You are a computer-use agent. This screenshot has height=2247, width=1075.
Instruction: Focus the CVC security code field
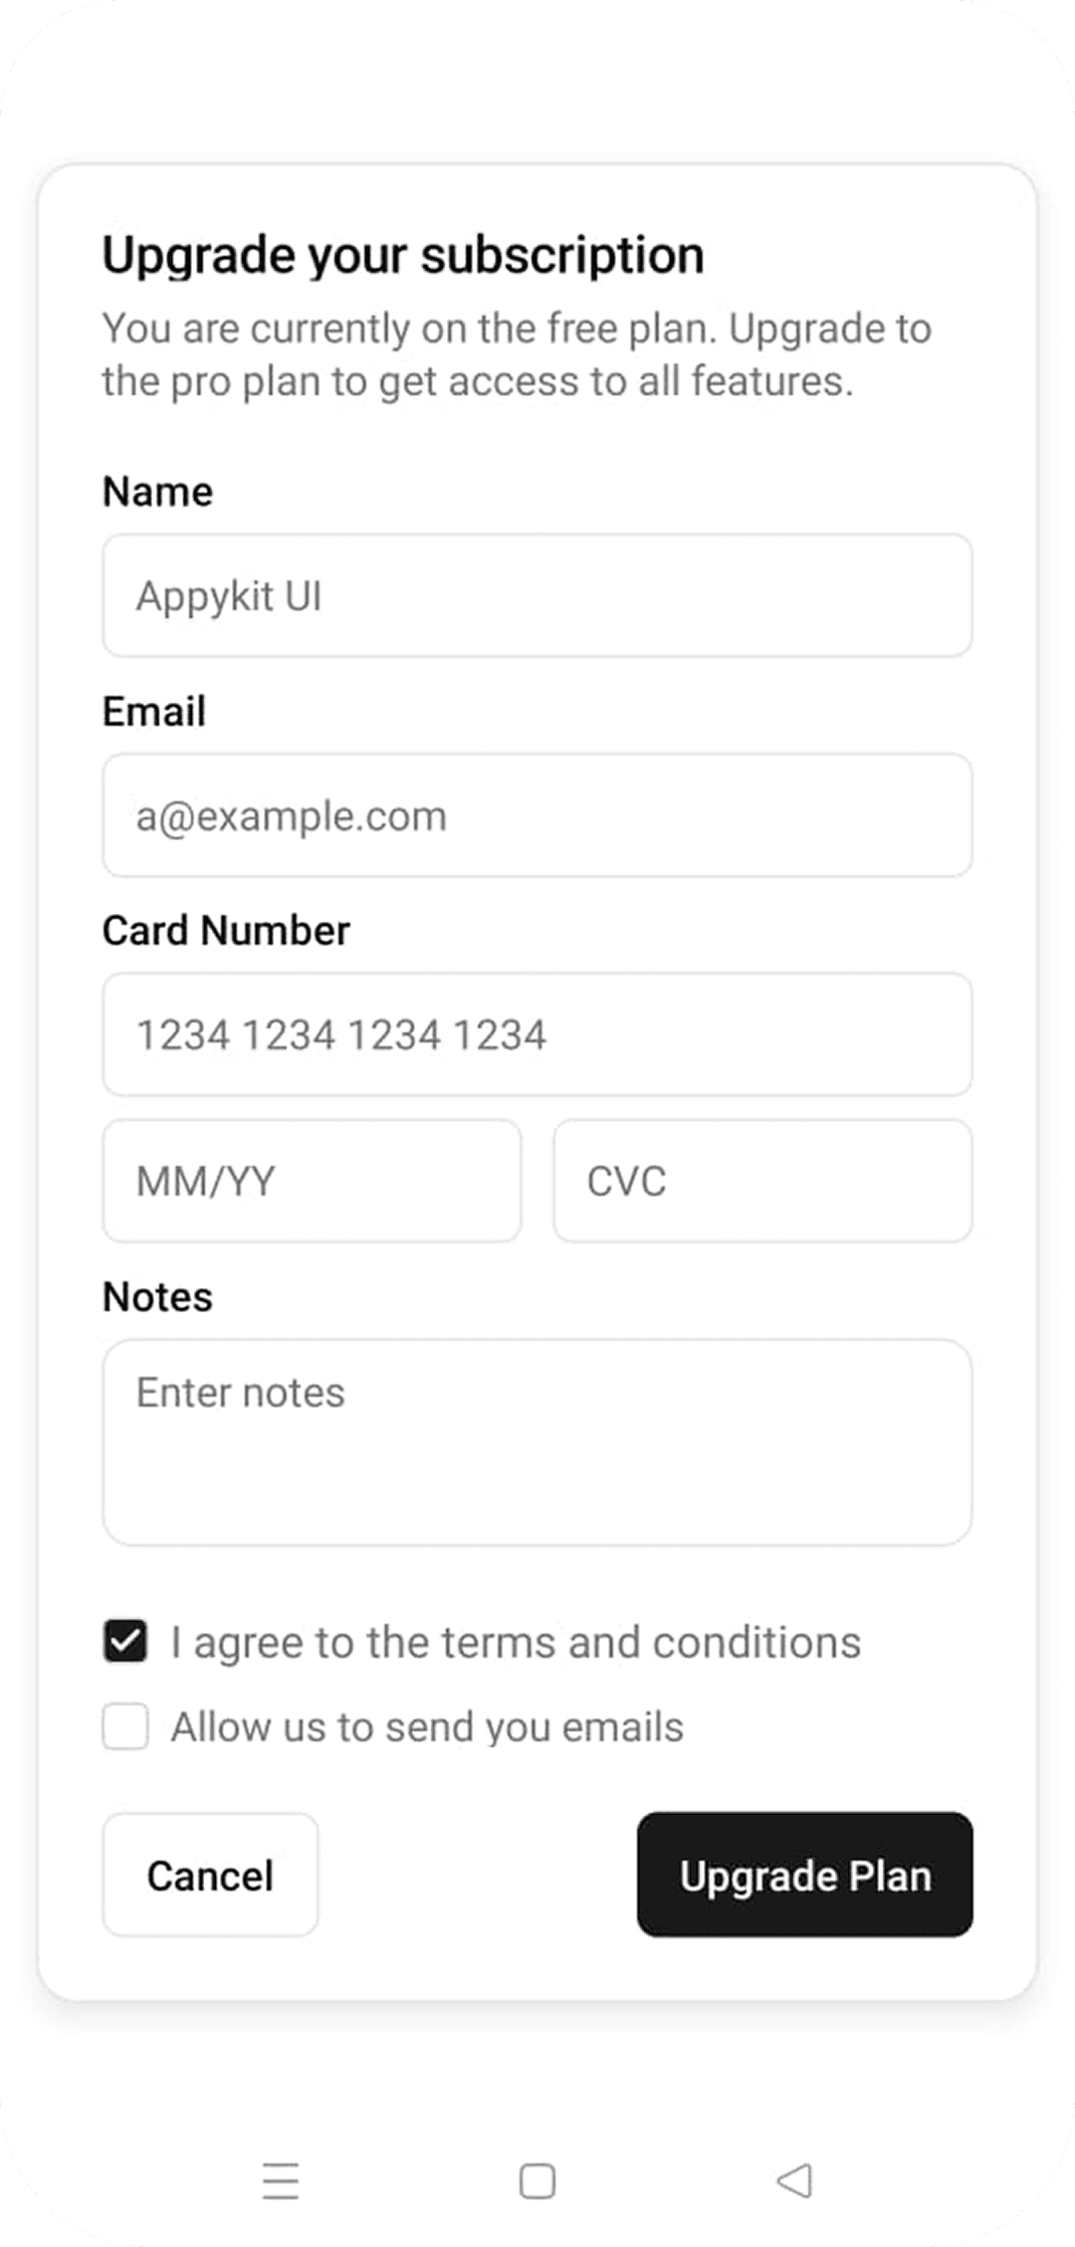click(762, 1181)
